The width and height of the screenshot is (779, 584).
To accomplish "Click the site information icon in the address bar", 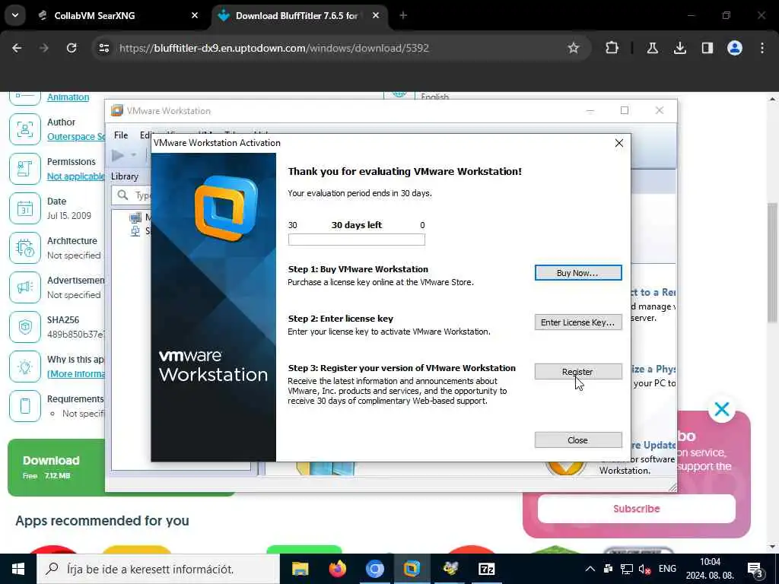I will point(104,48).
